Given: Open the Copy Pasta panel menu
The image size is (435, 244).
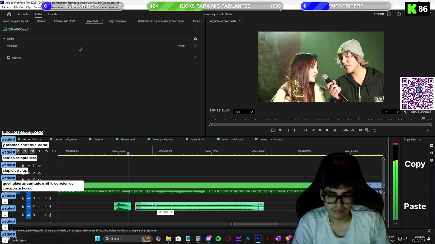Looking at the screenshot, I should tap(419, 139).
